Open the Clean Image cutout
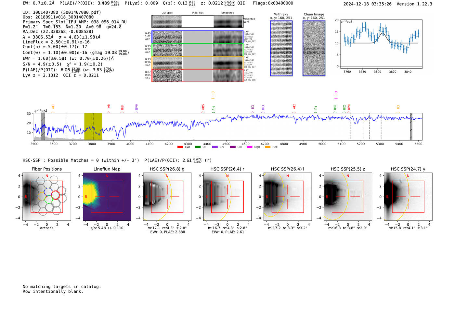The image size is (455, 309). pos(314,48)
